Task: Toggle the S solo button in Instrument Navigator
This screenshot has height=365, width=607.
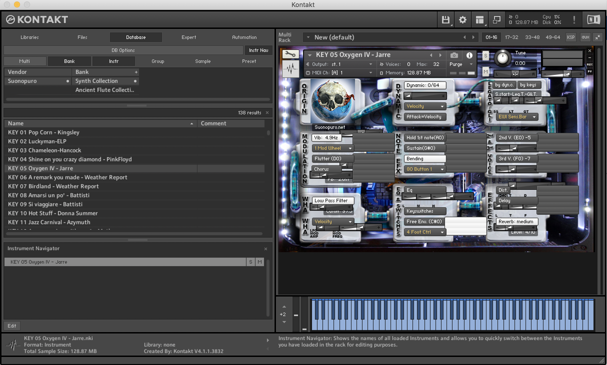Action: [x=250, y=262]
